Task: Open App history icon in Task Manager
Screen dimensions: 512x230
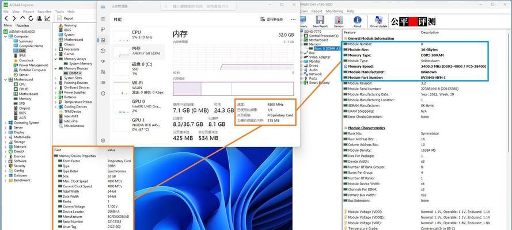Action: click(103, 51)
